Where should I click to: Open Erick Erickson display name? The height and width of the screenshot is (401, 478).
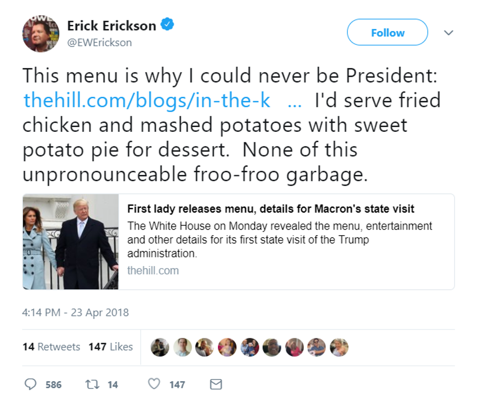[x=112, y=26]
